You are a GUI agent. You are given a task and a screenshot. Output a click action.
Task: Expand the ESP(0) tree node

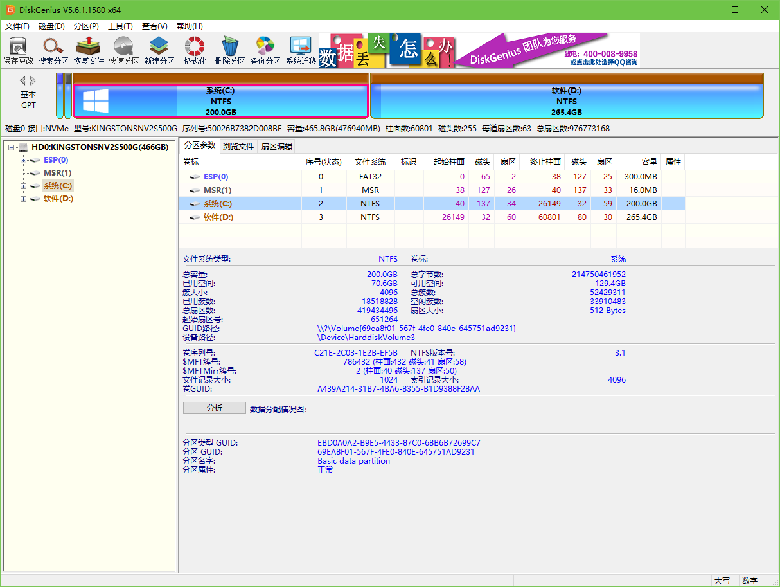pos(24,160)
